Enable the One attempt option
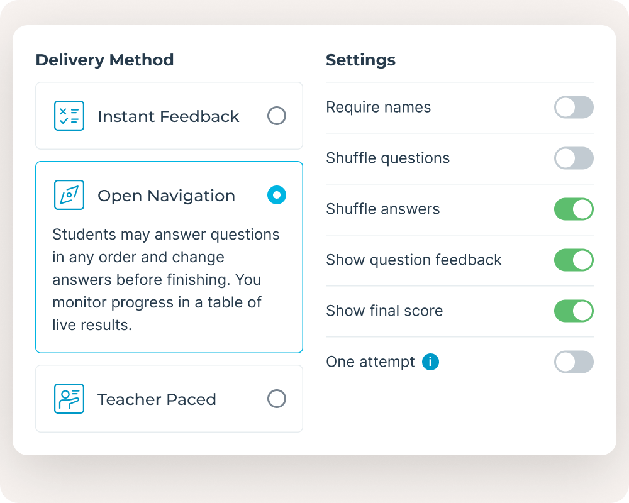Screen dimensions: 629x503 coord(574,362)
